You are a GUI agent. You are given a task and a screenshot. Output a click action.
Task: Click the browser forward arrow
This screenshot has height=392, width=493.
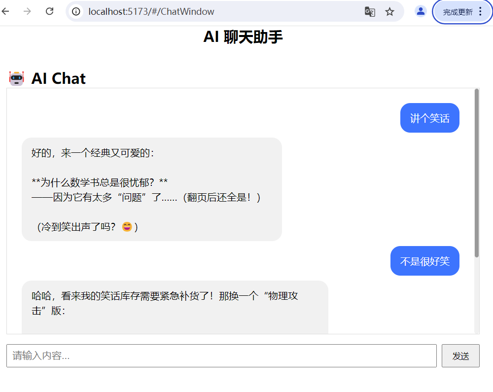27,11
